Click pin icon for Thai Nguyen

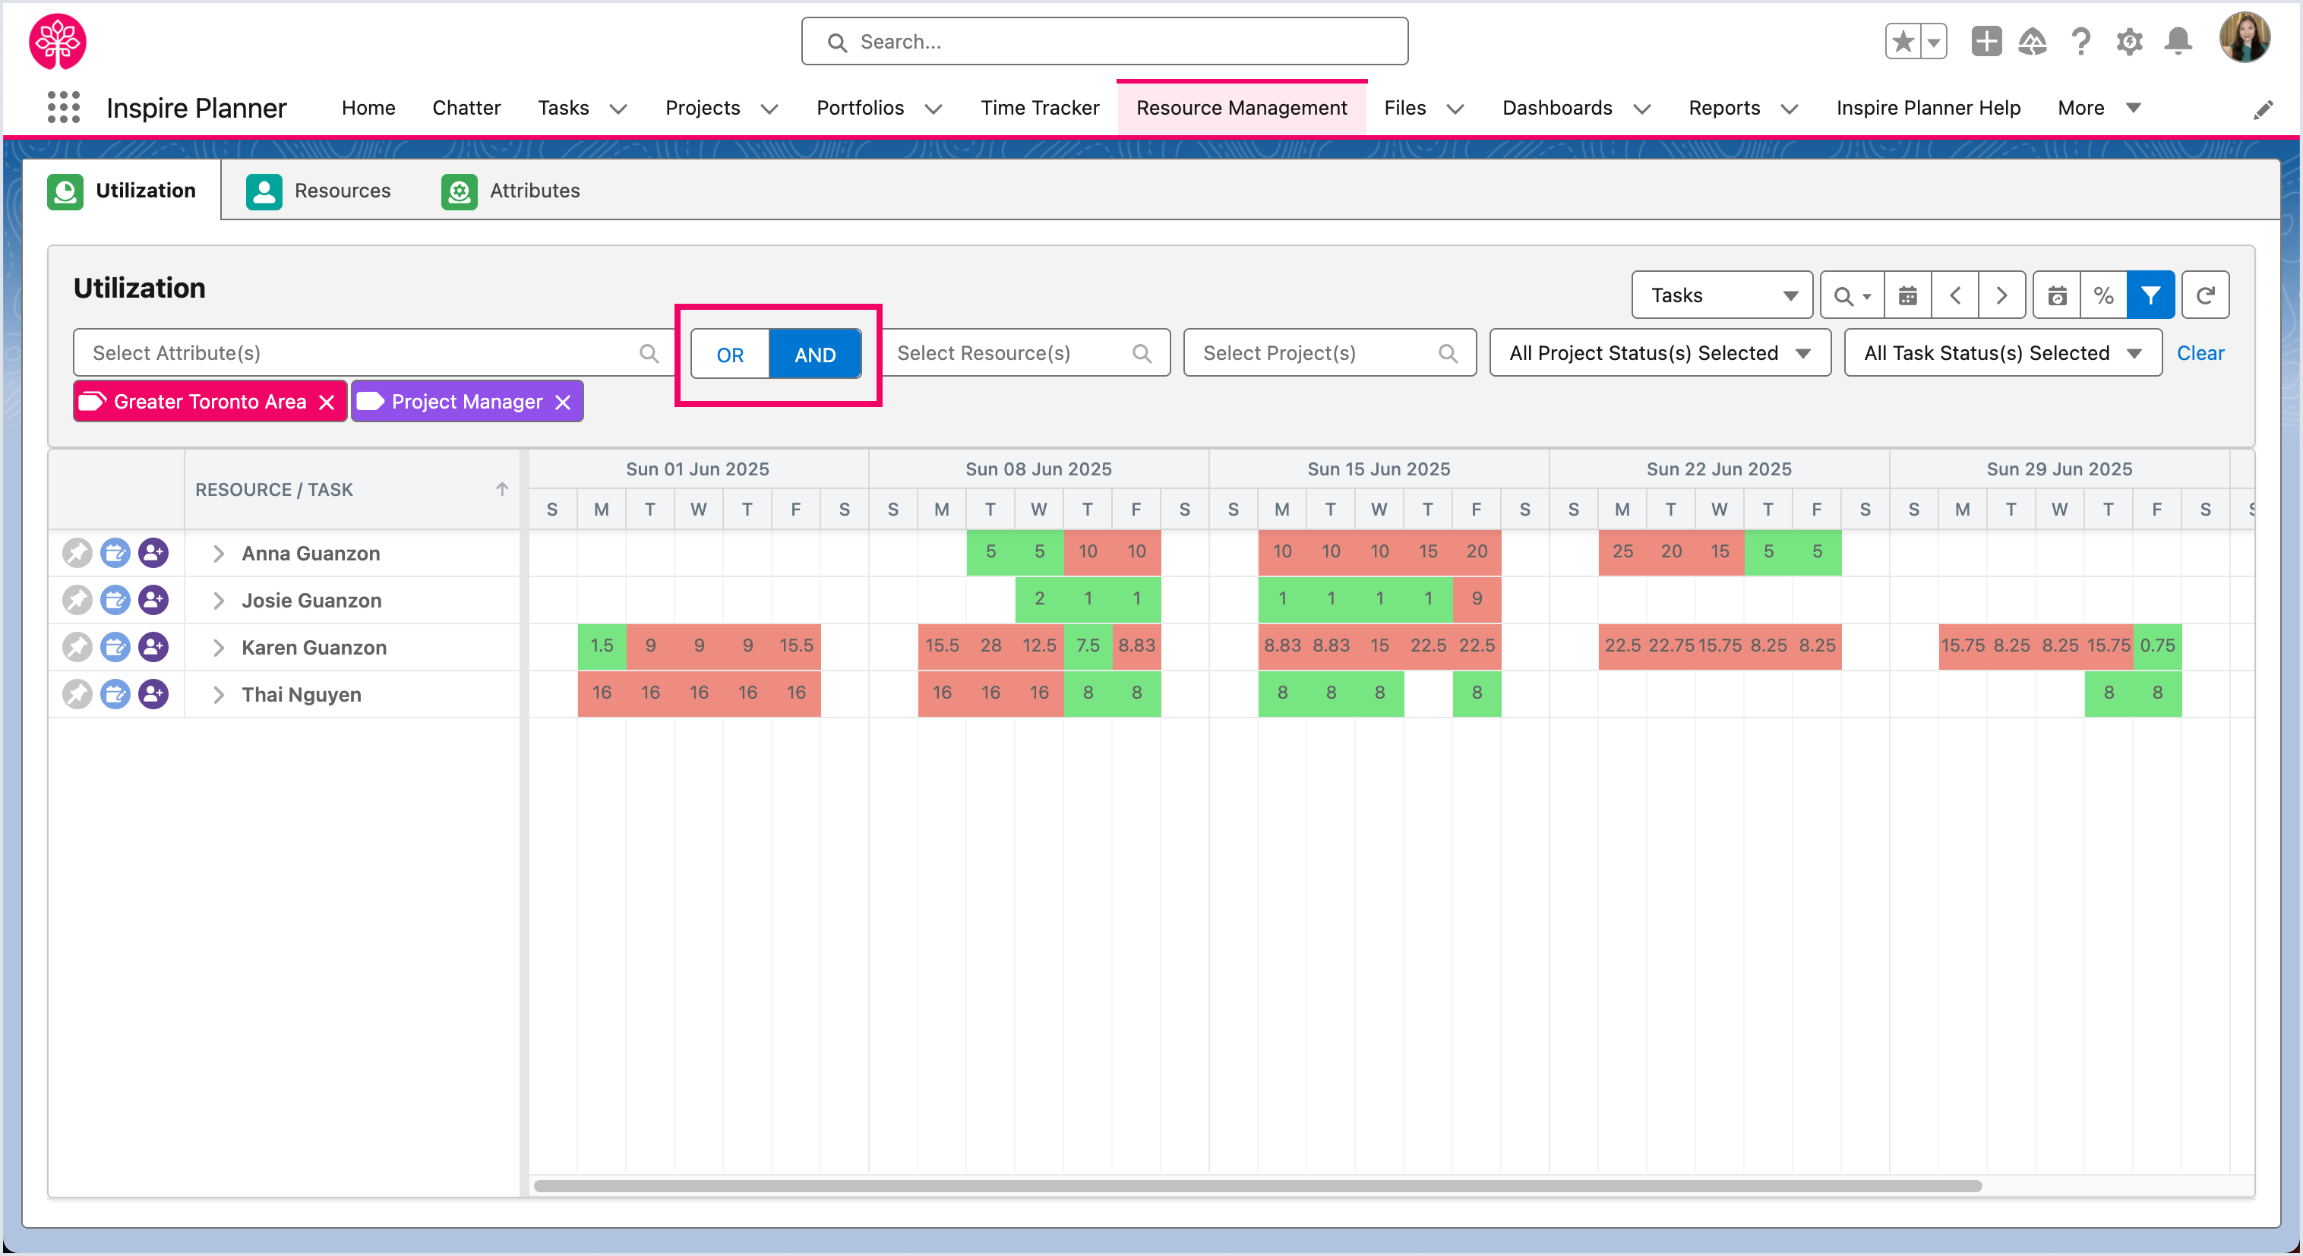pyautogui.click(x=77, y=695)
